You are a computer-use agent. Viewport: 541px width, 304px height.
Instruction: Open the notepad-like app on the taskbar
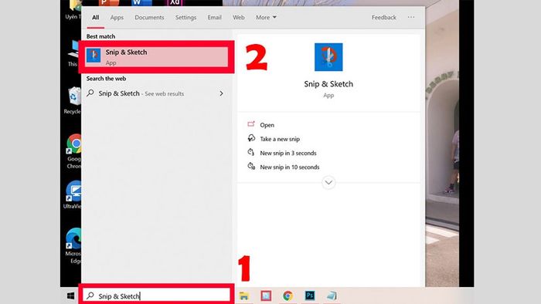332,296
